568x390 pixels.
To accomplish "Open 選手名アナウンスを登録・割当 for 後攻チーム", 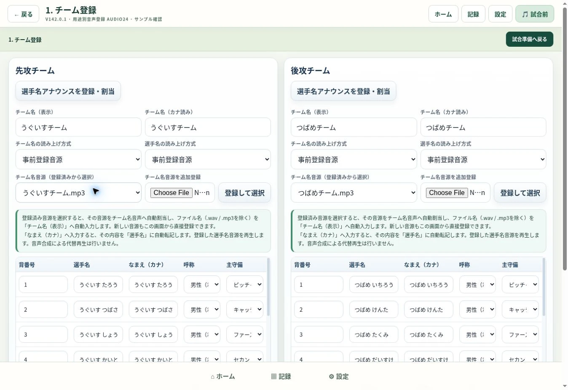I will point(343,91).
